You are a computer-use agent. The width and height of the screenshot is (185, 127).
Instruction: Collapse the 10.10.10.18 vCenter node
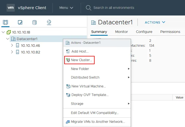pyautogui.click(x=3, y=32)
